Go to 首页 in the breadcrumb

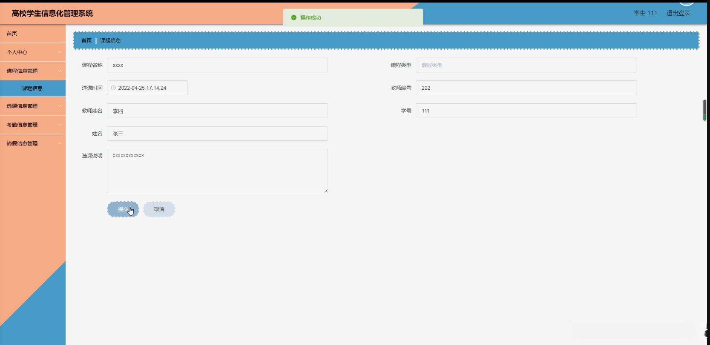coord(86,40)
